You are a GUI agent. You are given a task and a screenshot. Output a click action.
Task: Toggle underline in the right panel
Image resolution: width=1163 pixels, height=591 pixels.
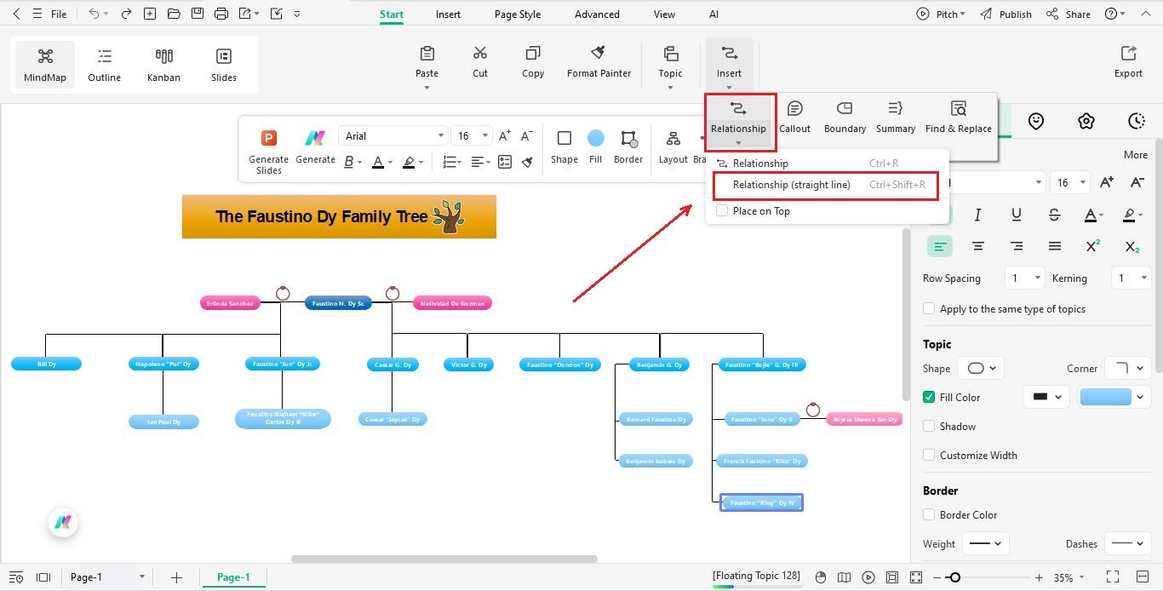1017,215
